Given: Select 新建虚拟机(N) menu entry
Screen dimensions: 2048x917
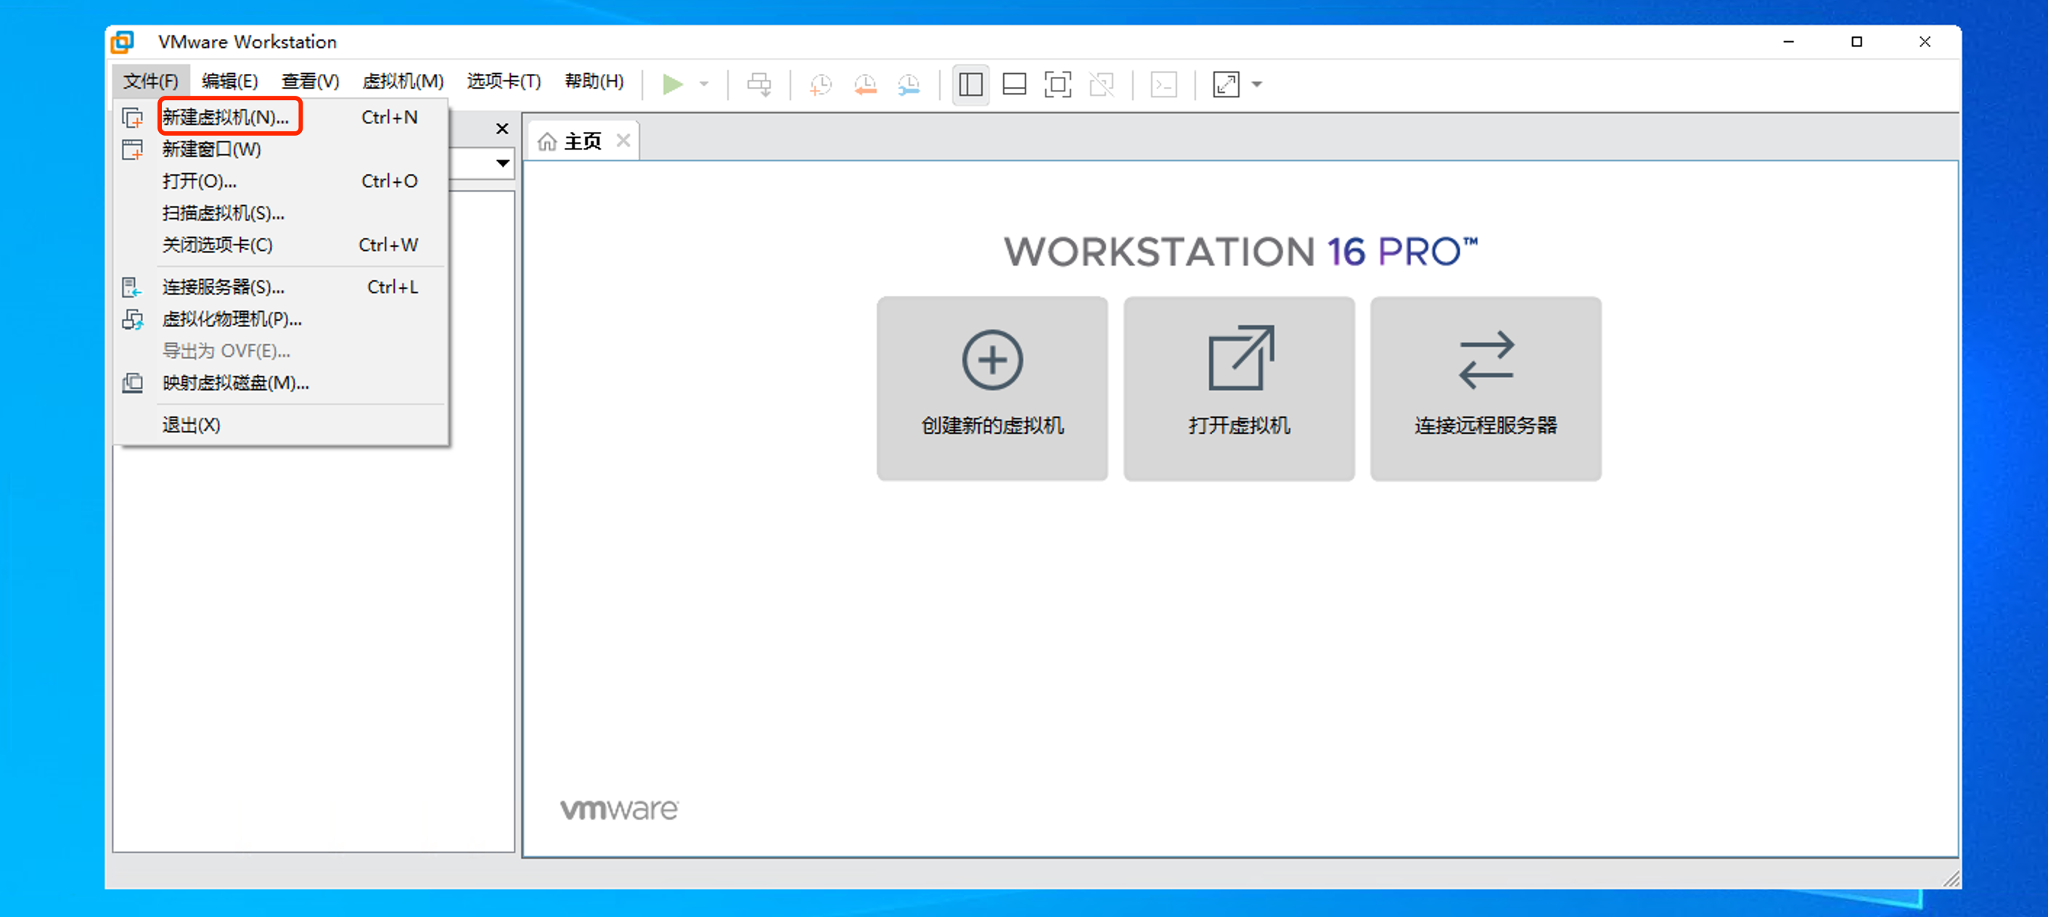Looking at the screenshot, I should pos(226,118).
